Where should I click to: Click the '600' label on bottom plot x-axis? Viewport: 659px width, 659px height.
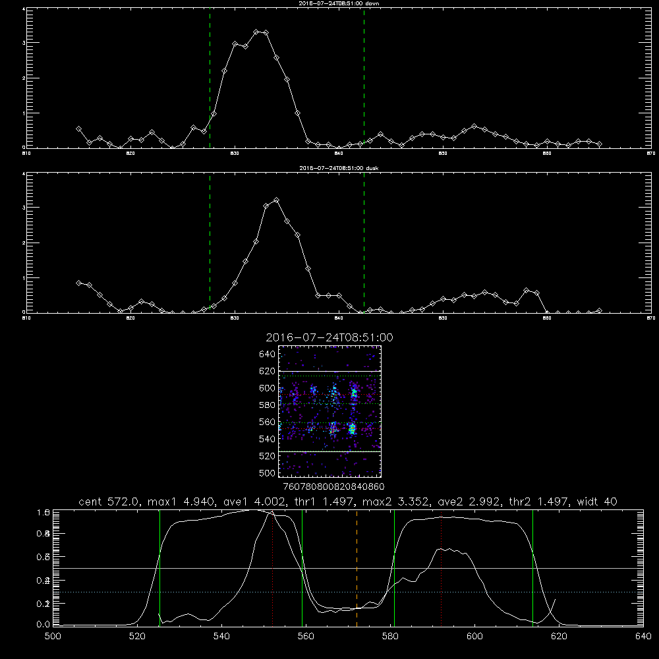point(475,637)
